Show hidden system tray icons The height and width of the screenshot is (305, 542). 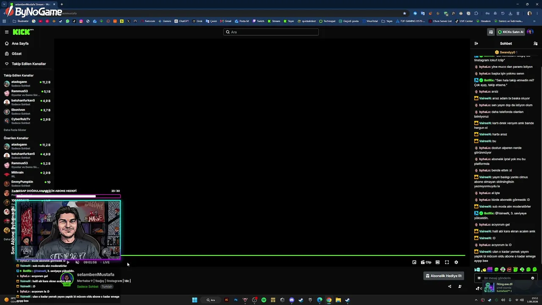point(476,300)
